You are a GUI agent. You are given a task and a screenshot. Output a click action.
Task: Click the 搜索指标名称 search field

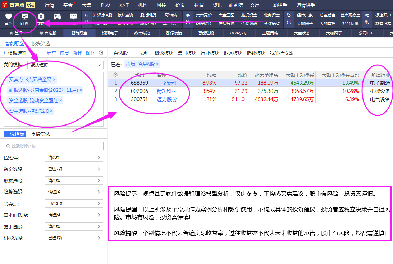[53, 146]
